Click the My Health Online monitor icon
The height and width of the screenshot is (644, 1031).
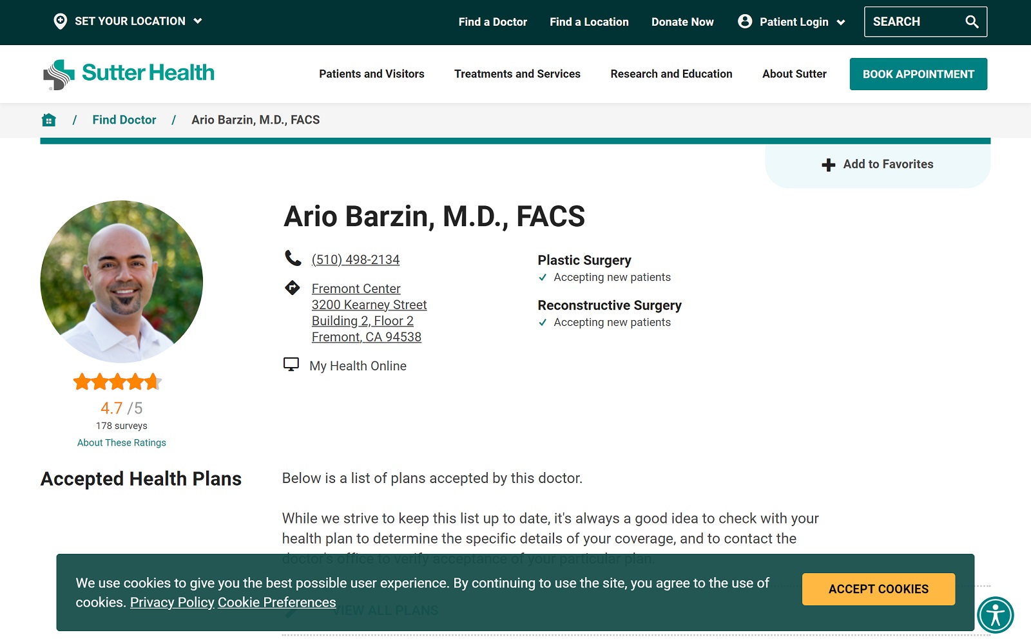coord(291,365)
